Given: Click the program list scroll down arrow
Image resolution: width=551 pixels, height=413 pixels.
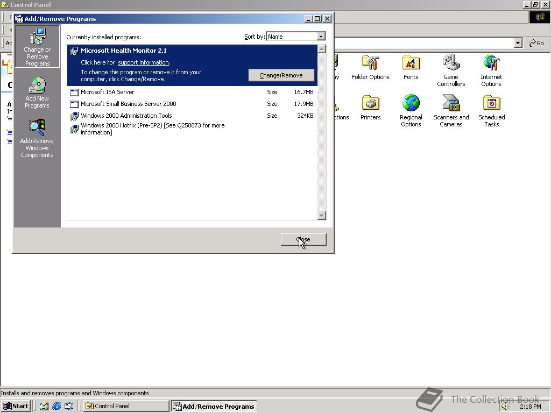Looking at the screenshot, I should click(322, 216).
